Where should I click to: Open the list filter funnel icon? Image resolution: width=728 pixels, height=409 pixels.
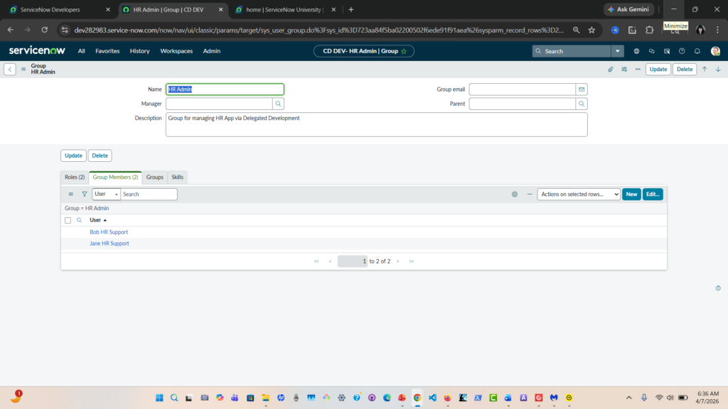(84, 194)
